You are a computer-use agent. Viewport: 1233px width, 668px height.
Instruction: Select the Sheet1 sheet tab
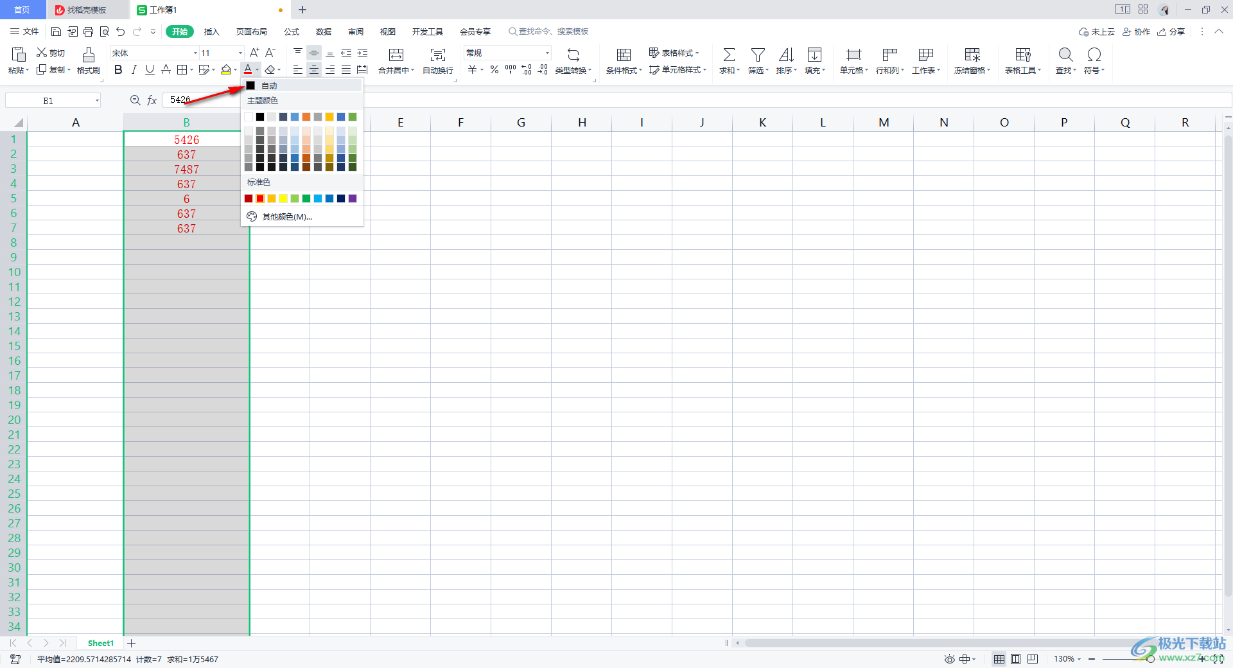point(101,643)
